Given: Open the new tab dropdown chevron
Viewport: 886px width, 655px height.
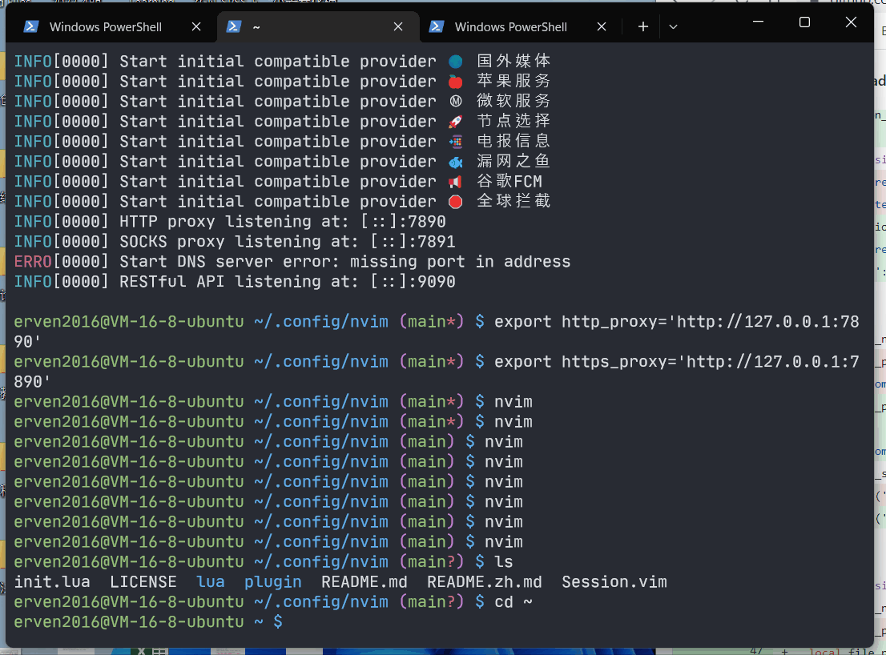Looking at the screenshot, I should [x=673, y=26].
